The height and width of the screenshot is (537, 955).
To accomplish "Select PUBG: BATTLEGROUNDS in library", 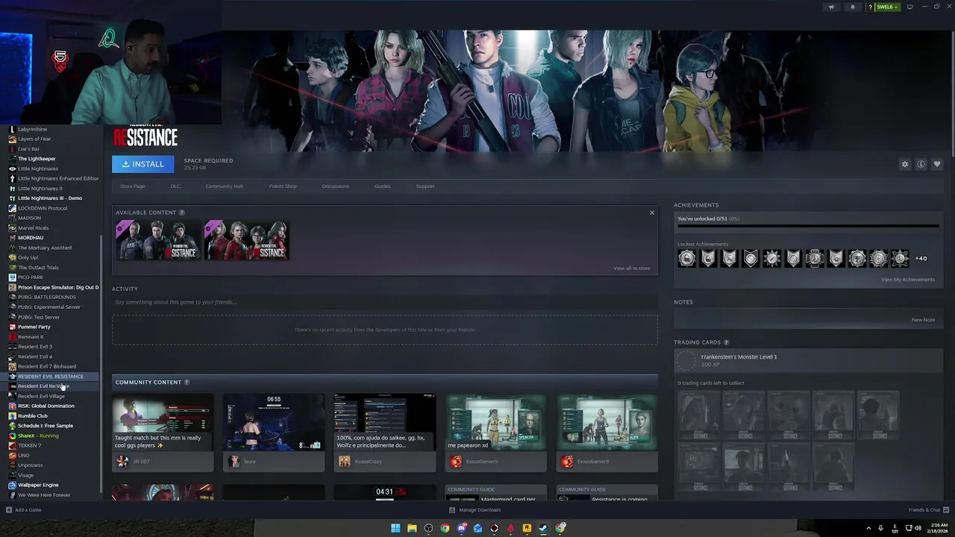I will tap(46, 297).
